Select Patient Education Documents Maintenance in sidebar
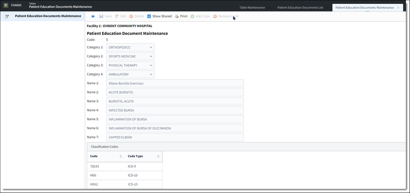 [x=42, y=16]
